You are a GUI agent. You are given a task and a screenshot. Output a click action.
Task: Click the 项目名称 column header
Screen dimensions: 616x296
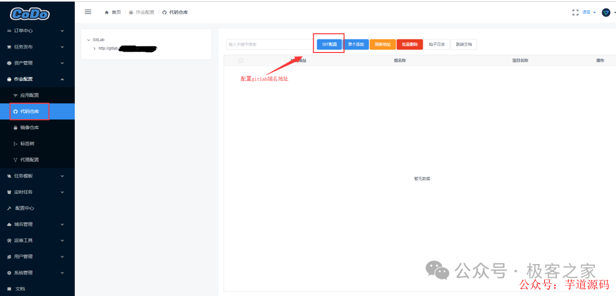[520, 60]
